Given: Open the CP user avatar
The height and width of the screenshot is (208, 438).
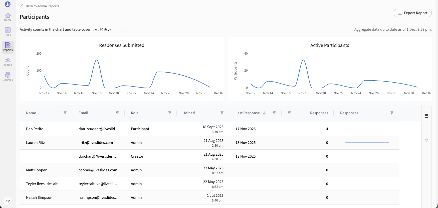Looking at the screenshot, I should click(x=8, y=201).
